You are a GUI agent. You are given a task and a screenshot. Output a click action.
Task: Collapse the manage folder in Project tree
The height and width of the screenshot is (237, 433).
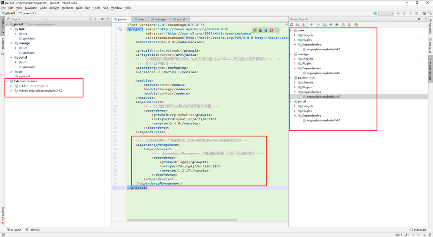tap(11, 43)
